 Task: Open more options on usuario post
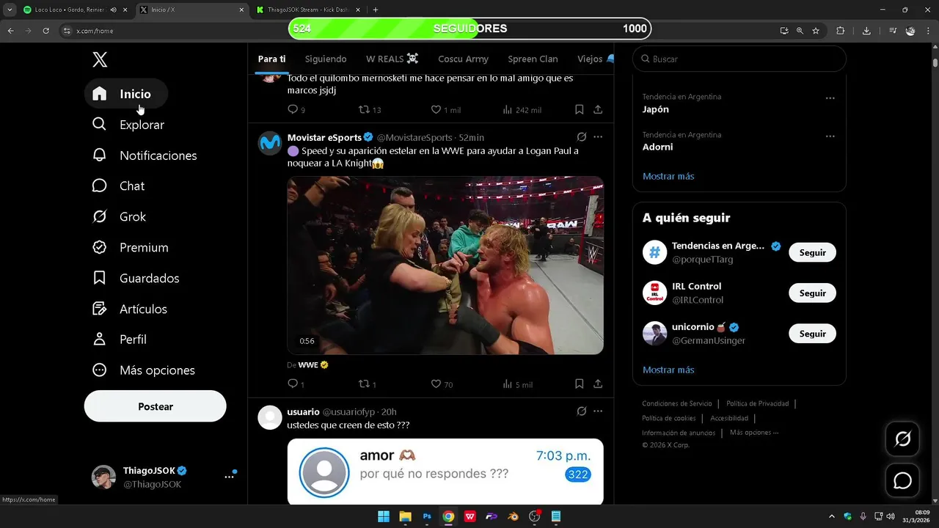pos(598,411)
